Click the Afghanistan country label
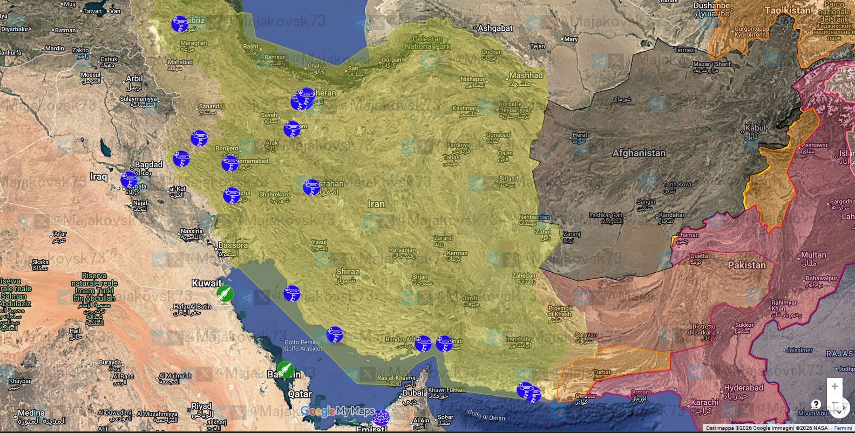855x433 pixels. (x=639, y=153)
